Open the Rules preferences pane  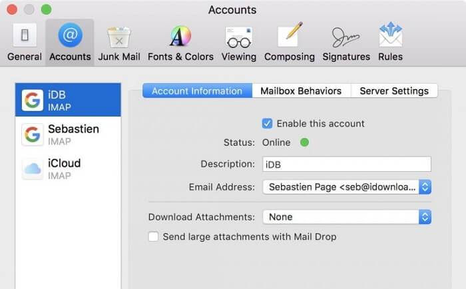tap(391, 43)
